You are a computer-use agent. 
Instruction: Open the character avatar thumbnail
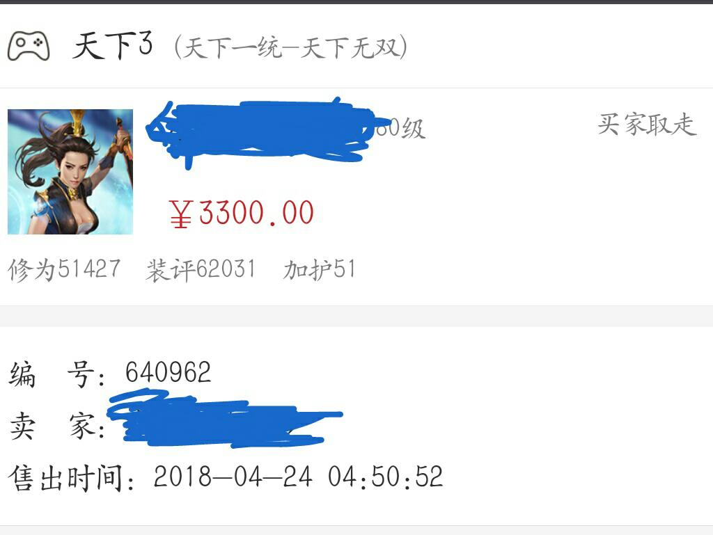click(x=70, y=172)
